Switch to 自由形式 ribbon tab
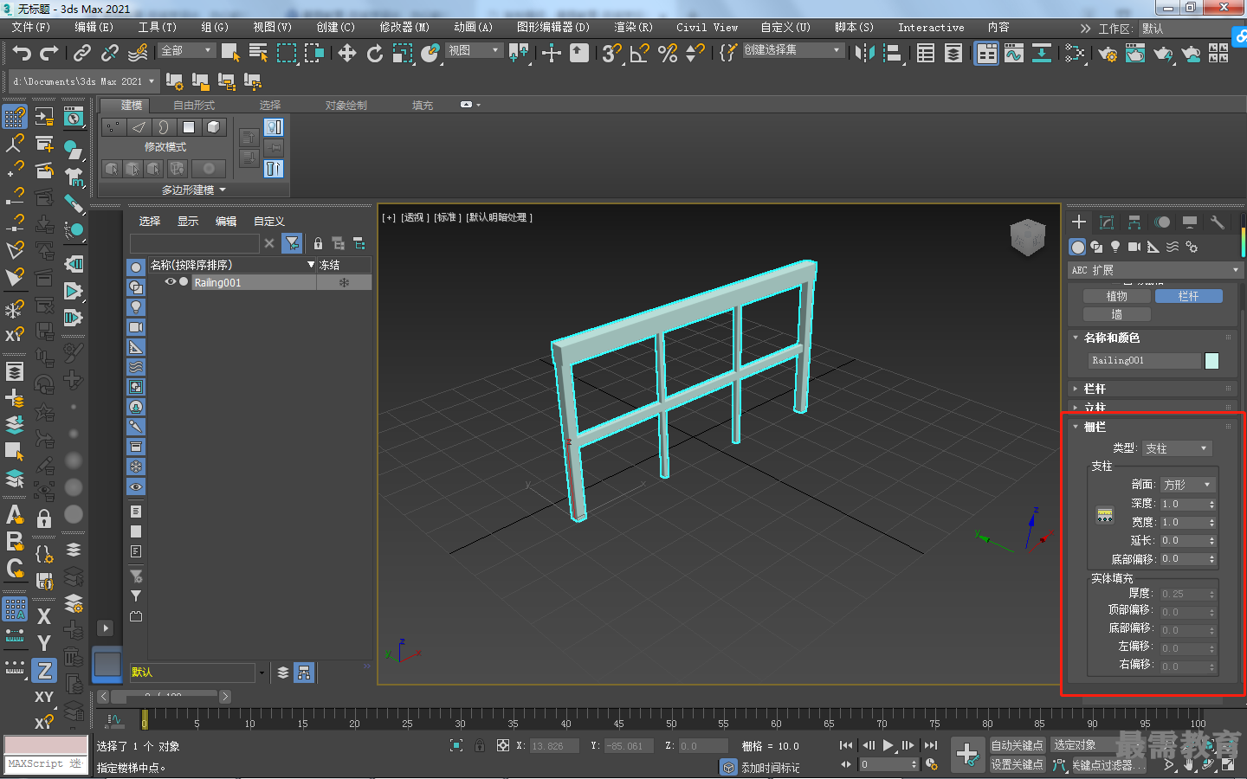 [x=194, y=105]
